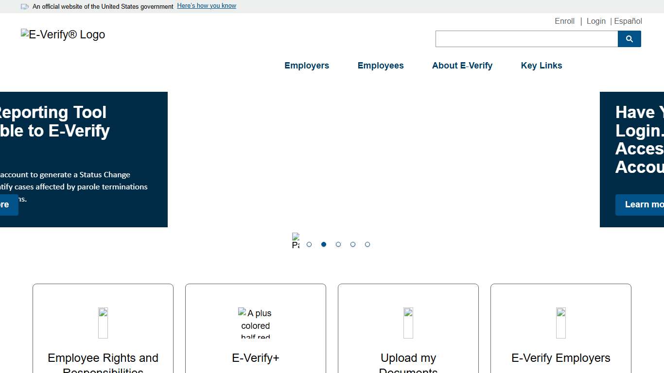Click the E-Verify logo

pyautogui.click(x=62, y=34)
